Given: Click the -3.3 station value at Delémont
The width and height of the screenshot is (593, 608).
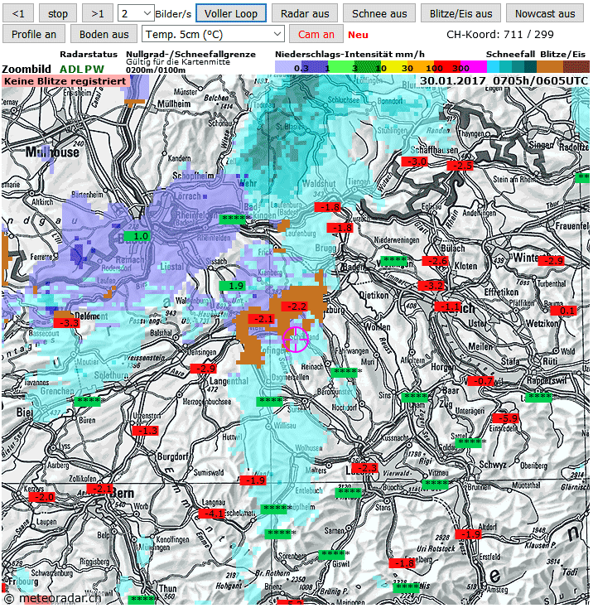Looking at the screenshot, I should [66, 322].
